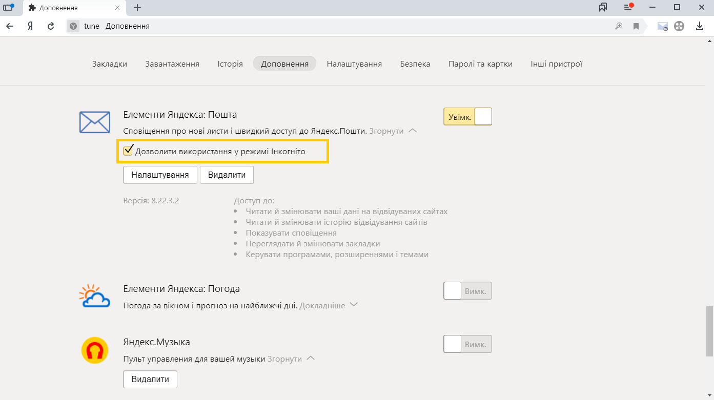Image resolution: width=714 pixels, height=400 pixels.
Task: Enable the Яндекс.Музика extension toggle
Action: click(467, 344)
